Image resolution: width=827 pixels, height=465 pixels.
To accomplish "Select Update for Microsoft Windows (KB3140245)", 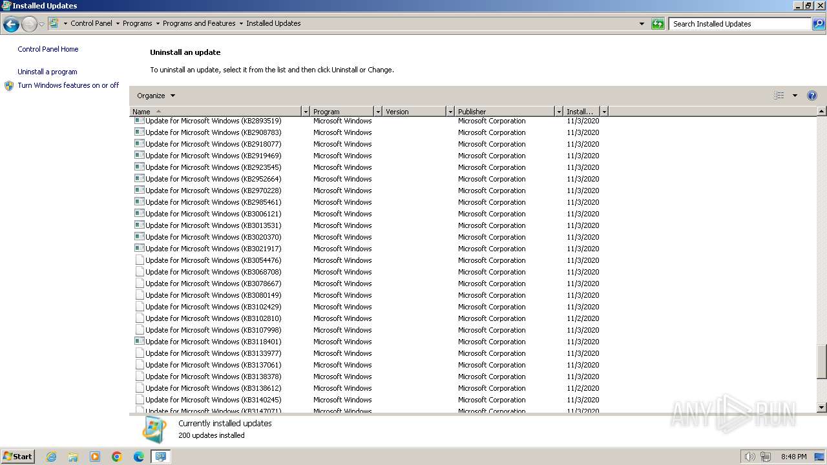I will pyautogui.click(x=213, y=400).
